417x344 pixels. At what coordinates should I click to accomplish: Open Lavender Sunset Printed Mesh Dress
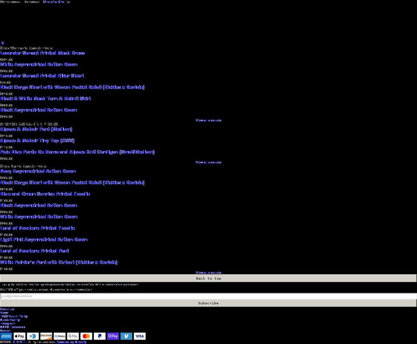pos(43,53)
